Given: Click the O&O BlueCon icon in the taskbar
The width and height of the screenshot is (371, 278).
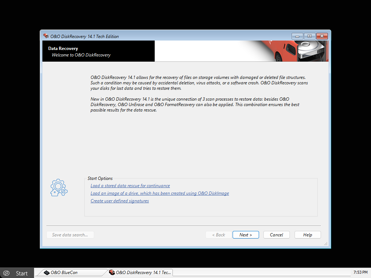Looking at the screenshot, I should [x=46, y=273].
